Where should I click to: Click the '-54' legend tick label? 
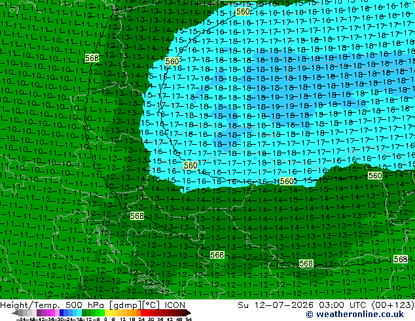(x=20, y=319)
